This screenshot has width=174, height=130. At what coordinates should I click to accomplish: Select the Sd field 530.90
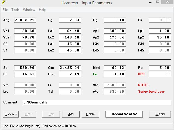click(25, 68)
